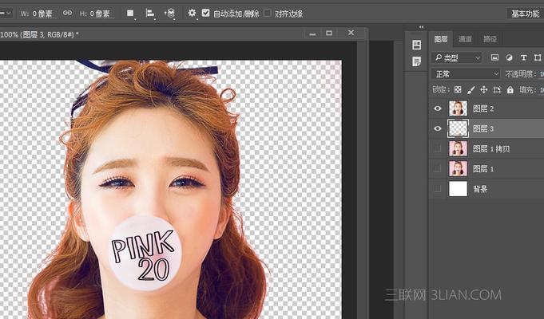Viewport: 544px width, 319px height.
Task: Lock position move-arrows icon
Action: pos(483,89)
